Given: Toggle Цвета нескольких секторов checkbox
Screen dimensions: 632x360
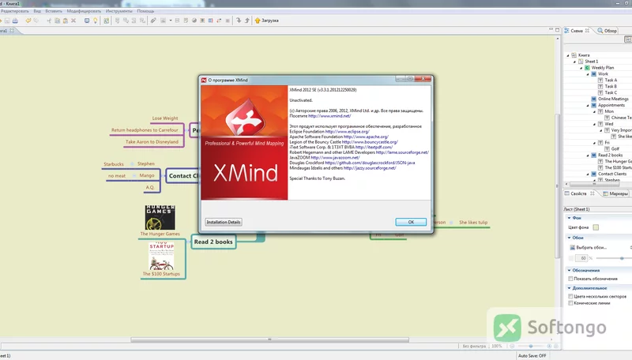Looking at the screenshot, I should click(570, 296).
